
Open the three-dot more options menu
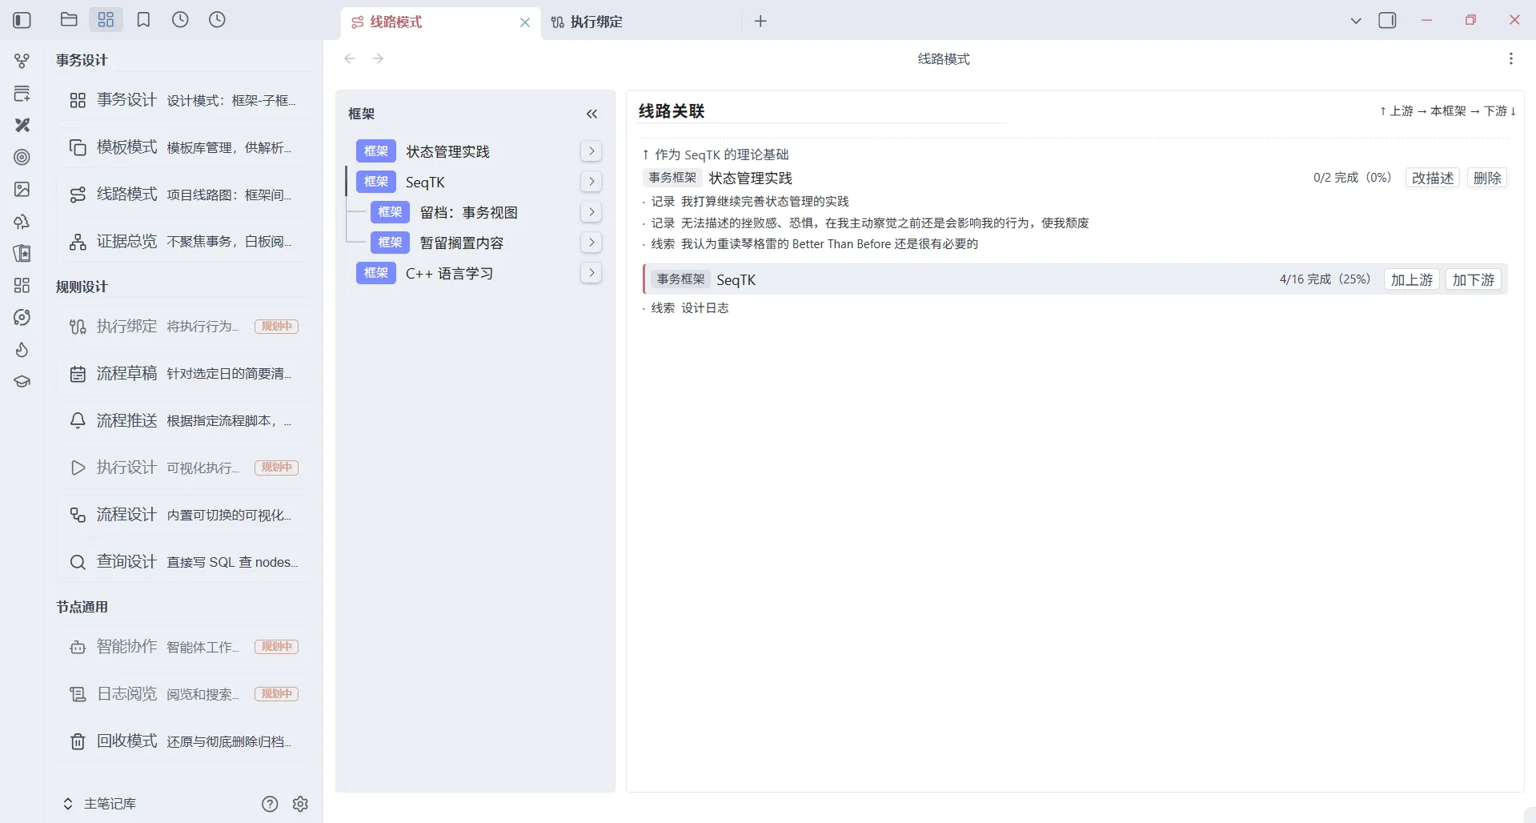(x=1510, y=58)
